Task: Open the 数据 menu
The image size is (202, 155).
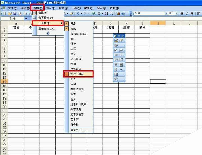Action: tap(89, 8)
